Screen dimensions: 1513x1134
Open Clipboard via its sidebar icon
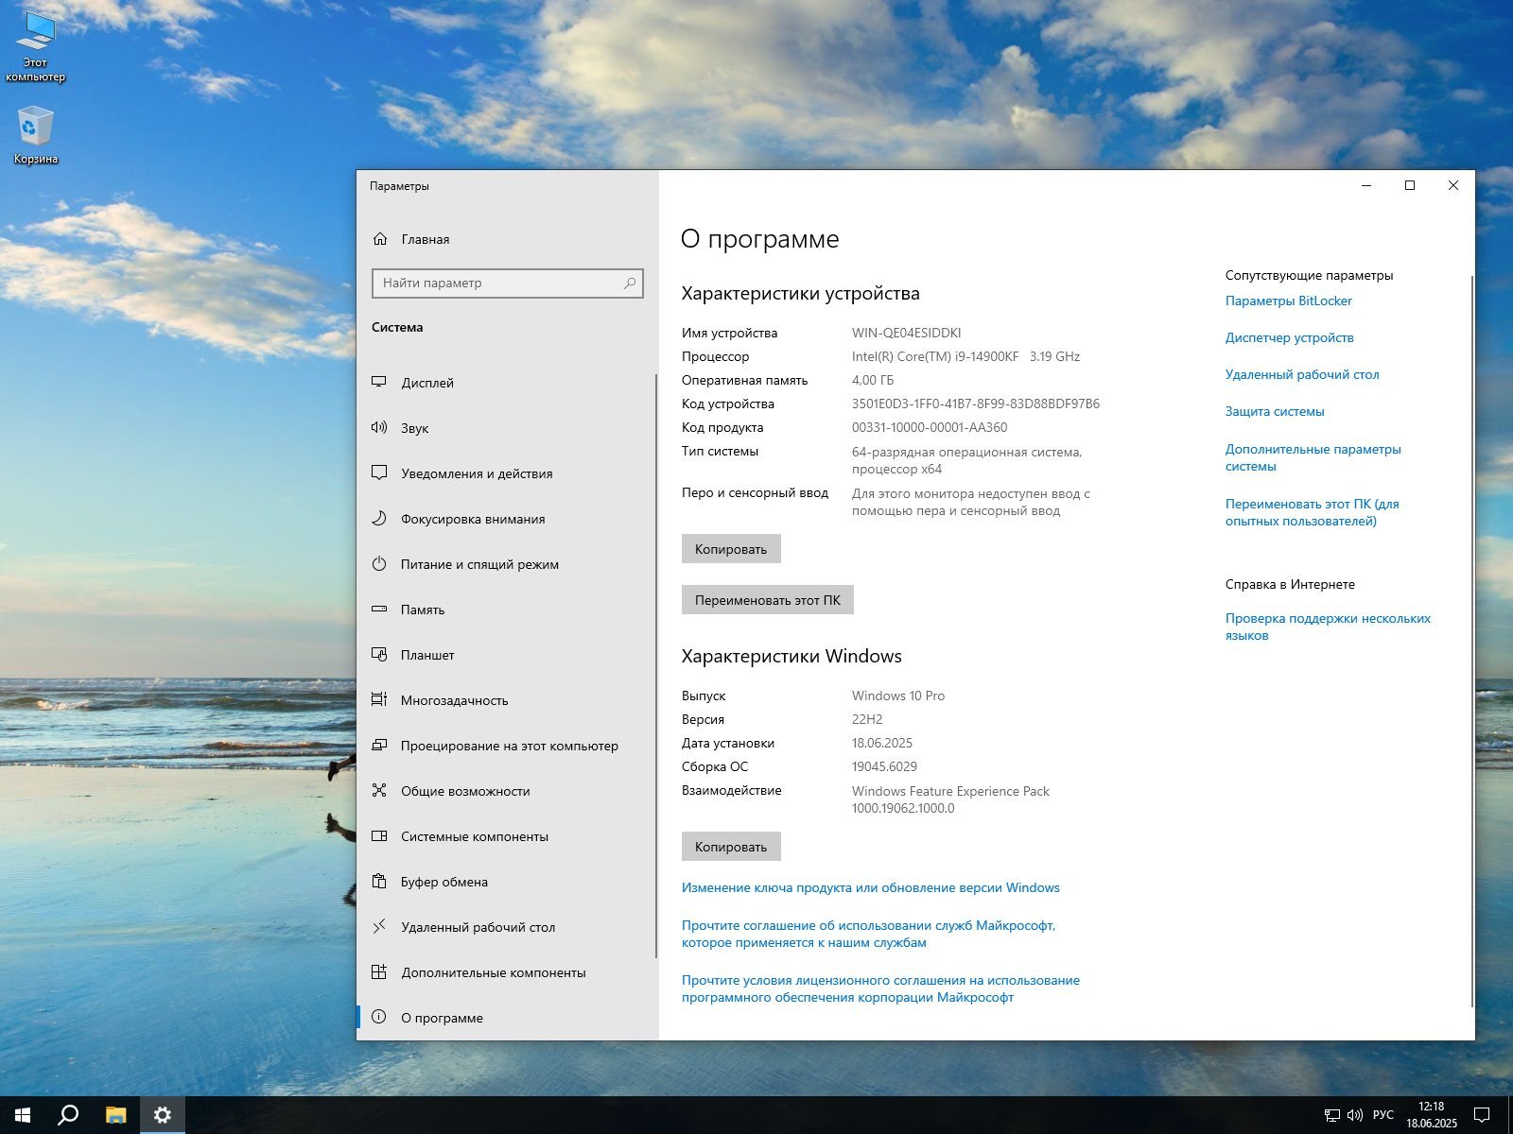coord(379,882)
